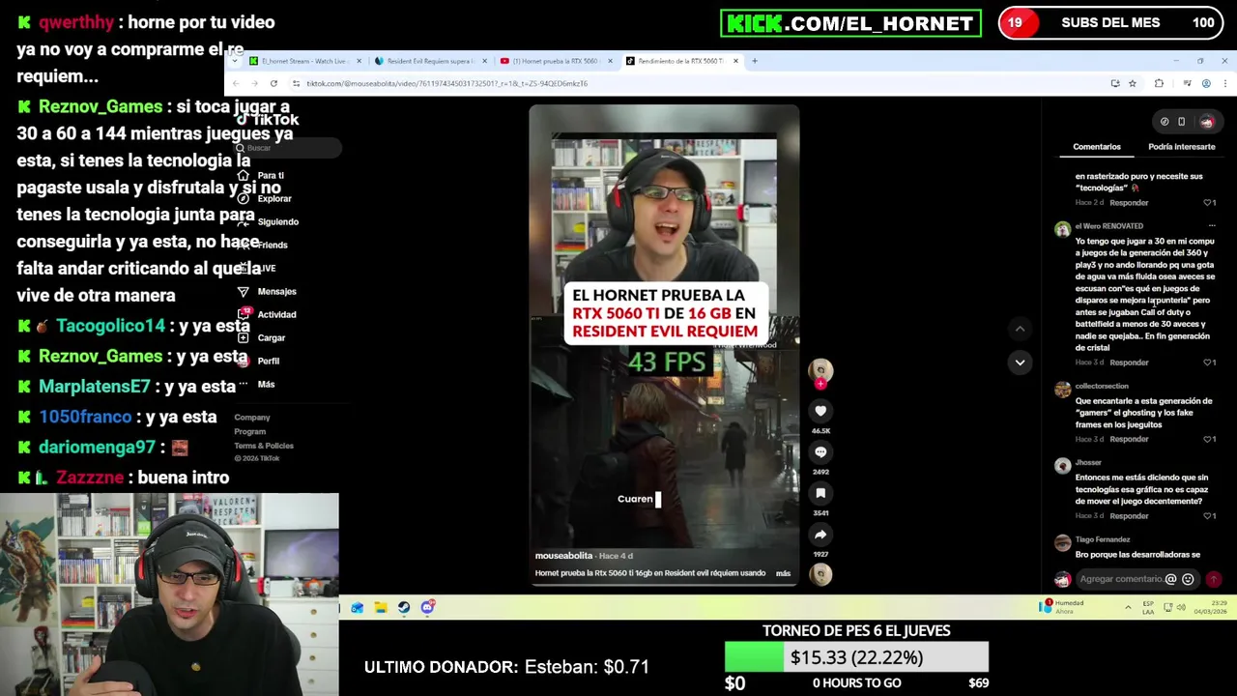Switch to Hornet prueba la RTX 5060 YouTube tab
1237x696 pixels.
click(x=555, y=61)
